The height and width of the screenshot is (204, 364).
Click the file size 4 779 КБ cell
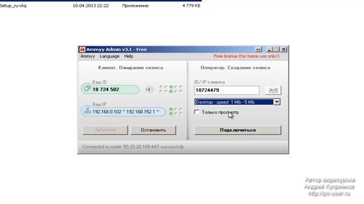click(x=191, y=6)
